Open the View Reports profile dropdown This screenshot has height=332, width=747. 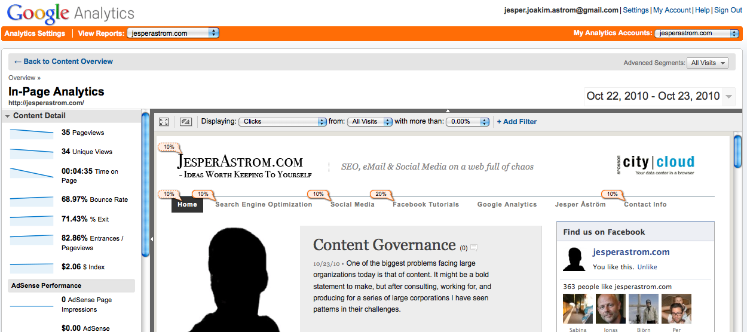(173, 33)
